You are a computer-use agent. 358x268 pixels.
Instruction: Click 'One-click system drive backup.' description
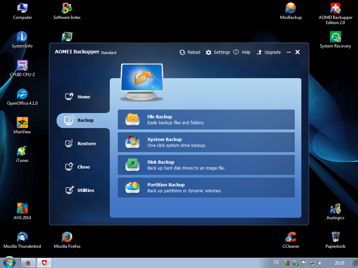(177, 146)
